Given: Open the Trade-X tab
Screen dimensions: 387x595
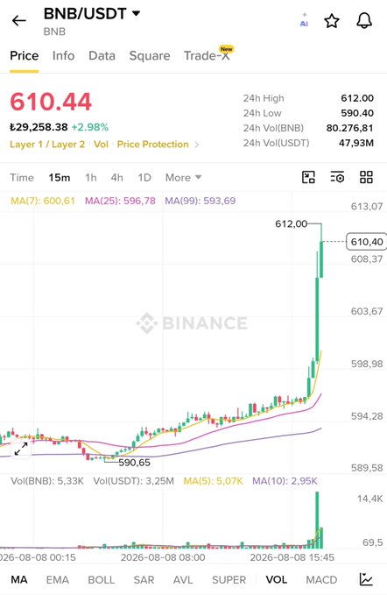Looking at the screenshot, I should pyautogui.click(x=207, y=56).
